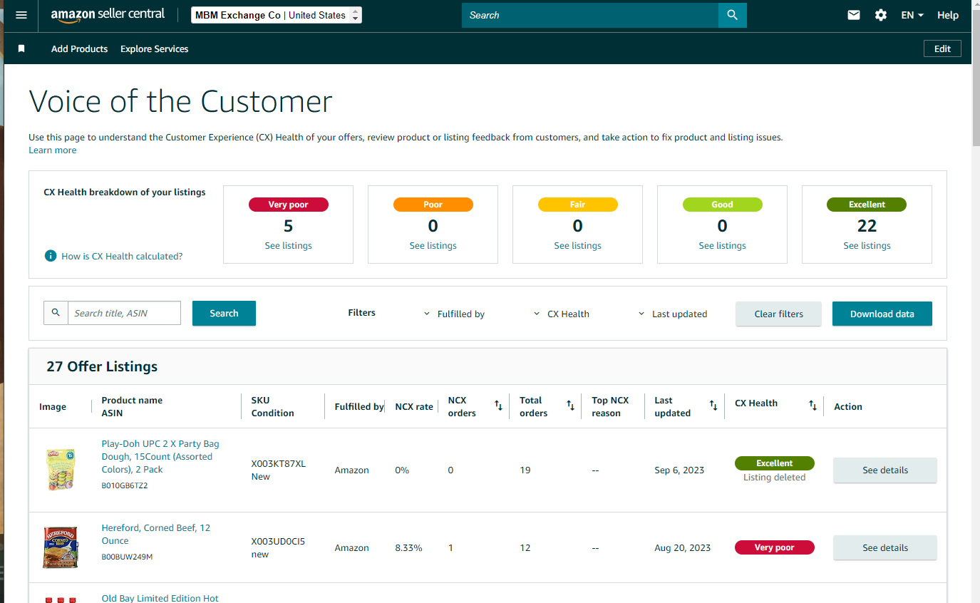Click the Sep 6, 2023 date cell
The width and height of the screenshot is (980, 603).
click(679, 470)
